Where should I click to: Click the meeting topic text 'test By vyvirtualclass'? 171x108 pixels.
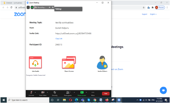pyautogui.click(x=64, y=23)
